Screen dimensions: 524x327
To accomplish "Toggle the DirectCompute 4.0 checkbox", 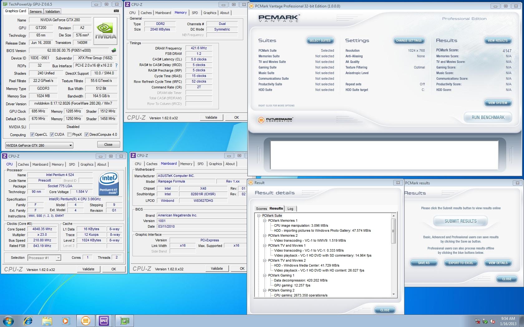I will click(87, 135).
